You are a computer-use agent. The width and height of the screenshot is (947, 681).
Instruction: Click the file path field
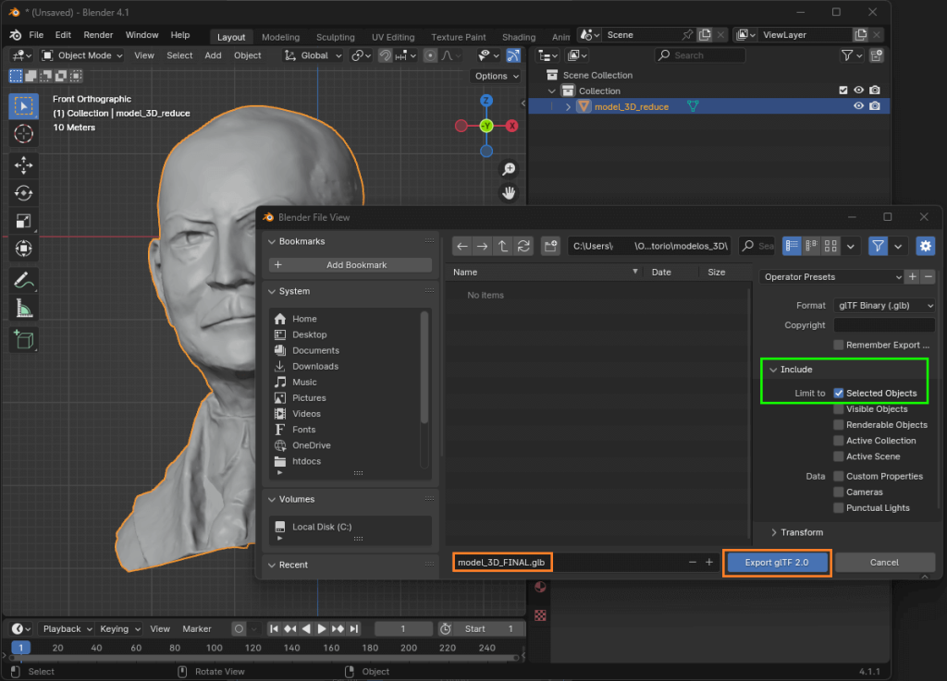point(649,246)
